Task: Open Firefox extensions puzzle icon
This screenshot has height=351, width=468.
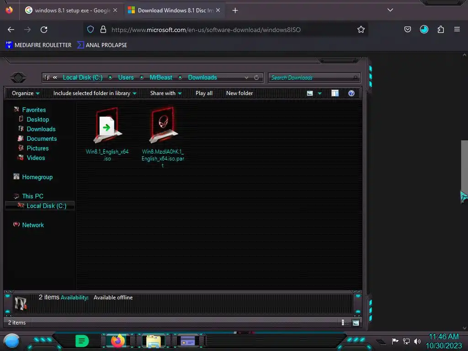Action: pos(441,29)
